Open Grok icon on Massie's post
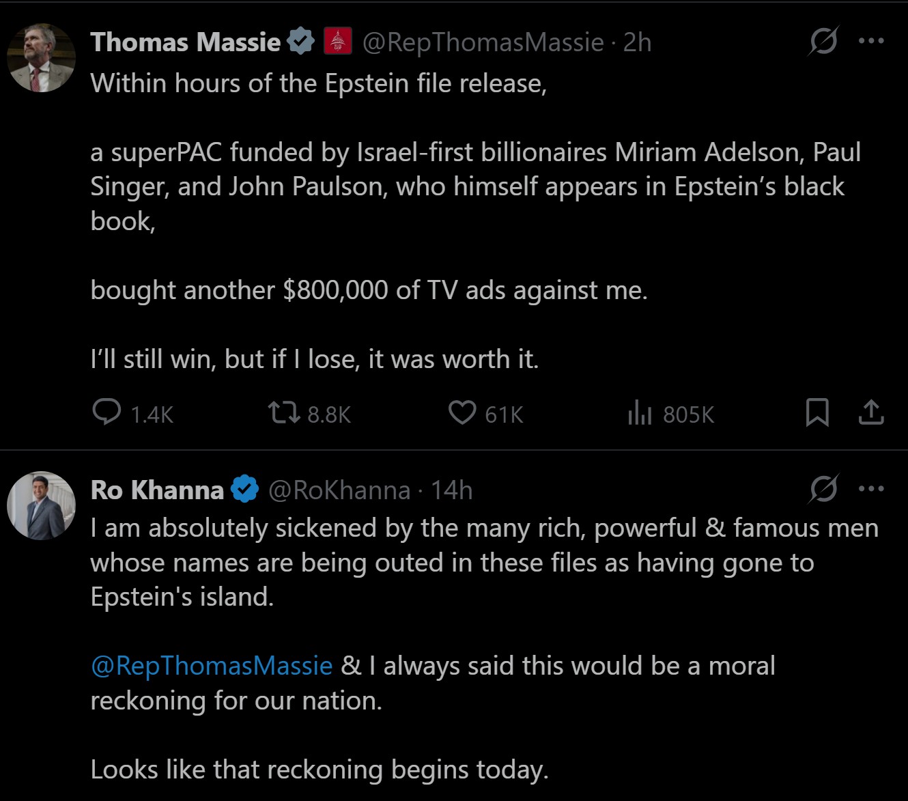The image size is (908, 801). point(823,42)
